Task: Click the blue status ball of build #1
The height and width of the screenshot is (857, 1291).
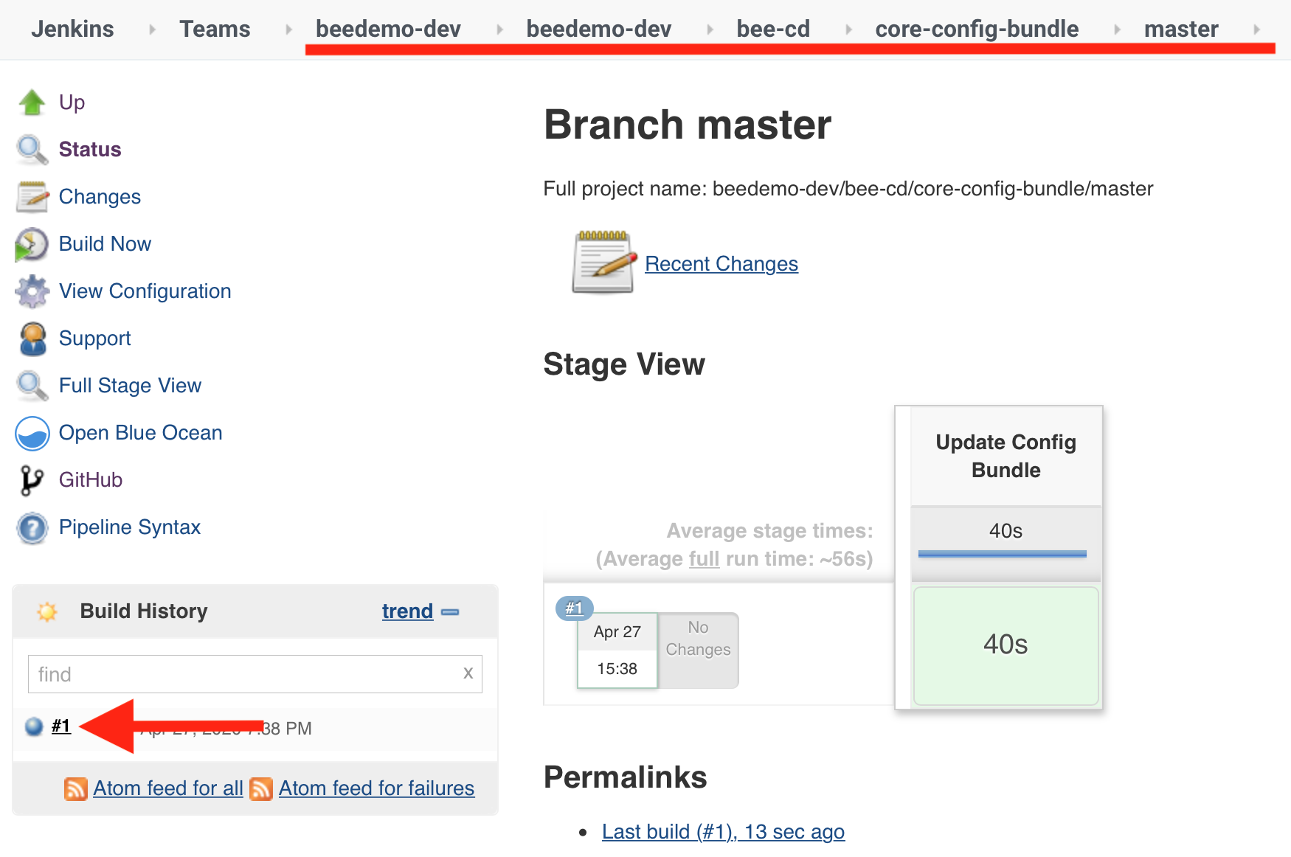Action: (34, 726)
